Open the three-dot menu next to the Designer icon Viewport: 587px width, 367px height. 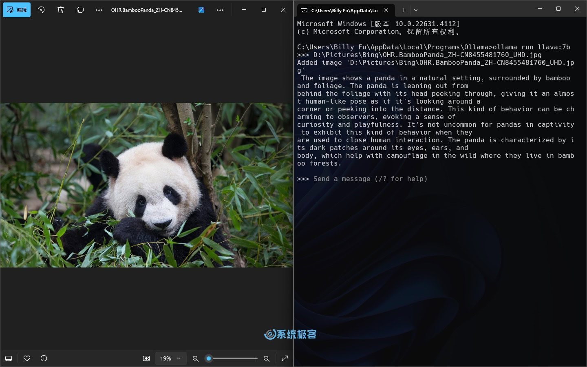pyautogui.click(x=220, y=10)
